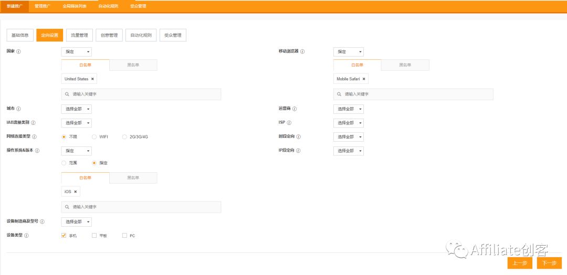Open the IAB流量类别 dropdown
567x275 pixels.
coord(77,123)
